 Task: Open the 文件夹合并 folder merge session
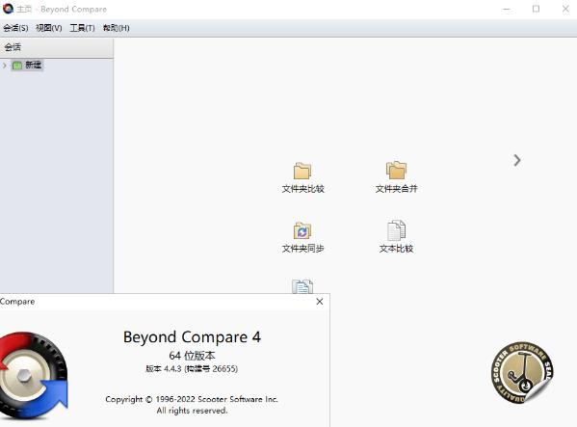tap(396, 177)
